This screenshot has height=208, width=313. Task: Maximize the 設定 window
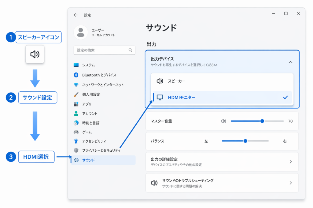(286, 13)
